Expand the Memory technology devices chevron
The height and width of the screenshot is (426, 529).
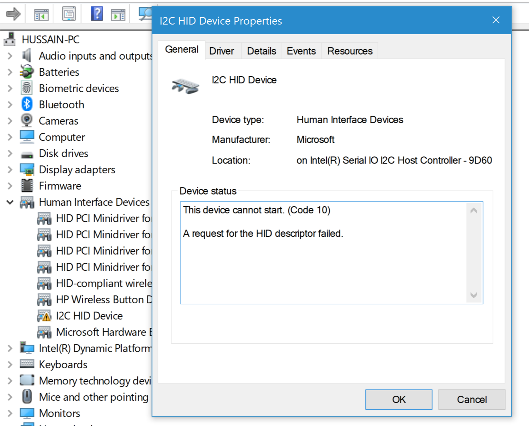click(x=10, y=381)
